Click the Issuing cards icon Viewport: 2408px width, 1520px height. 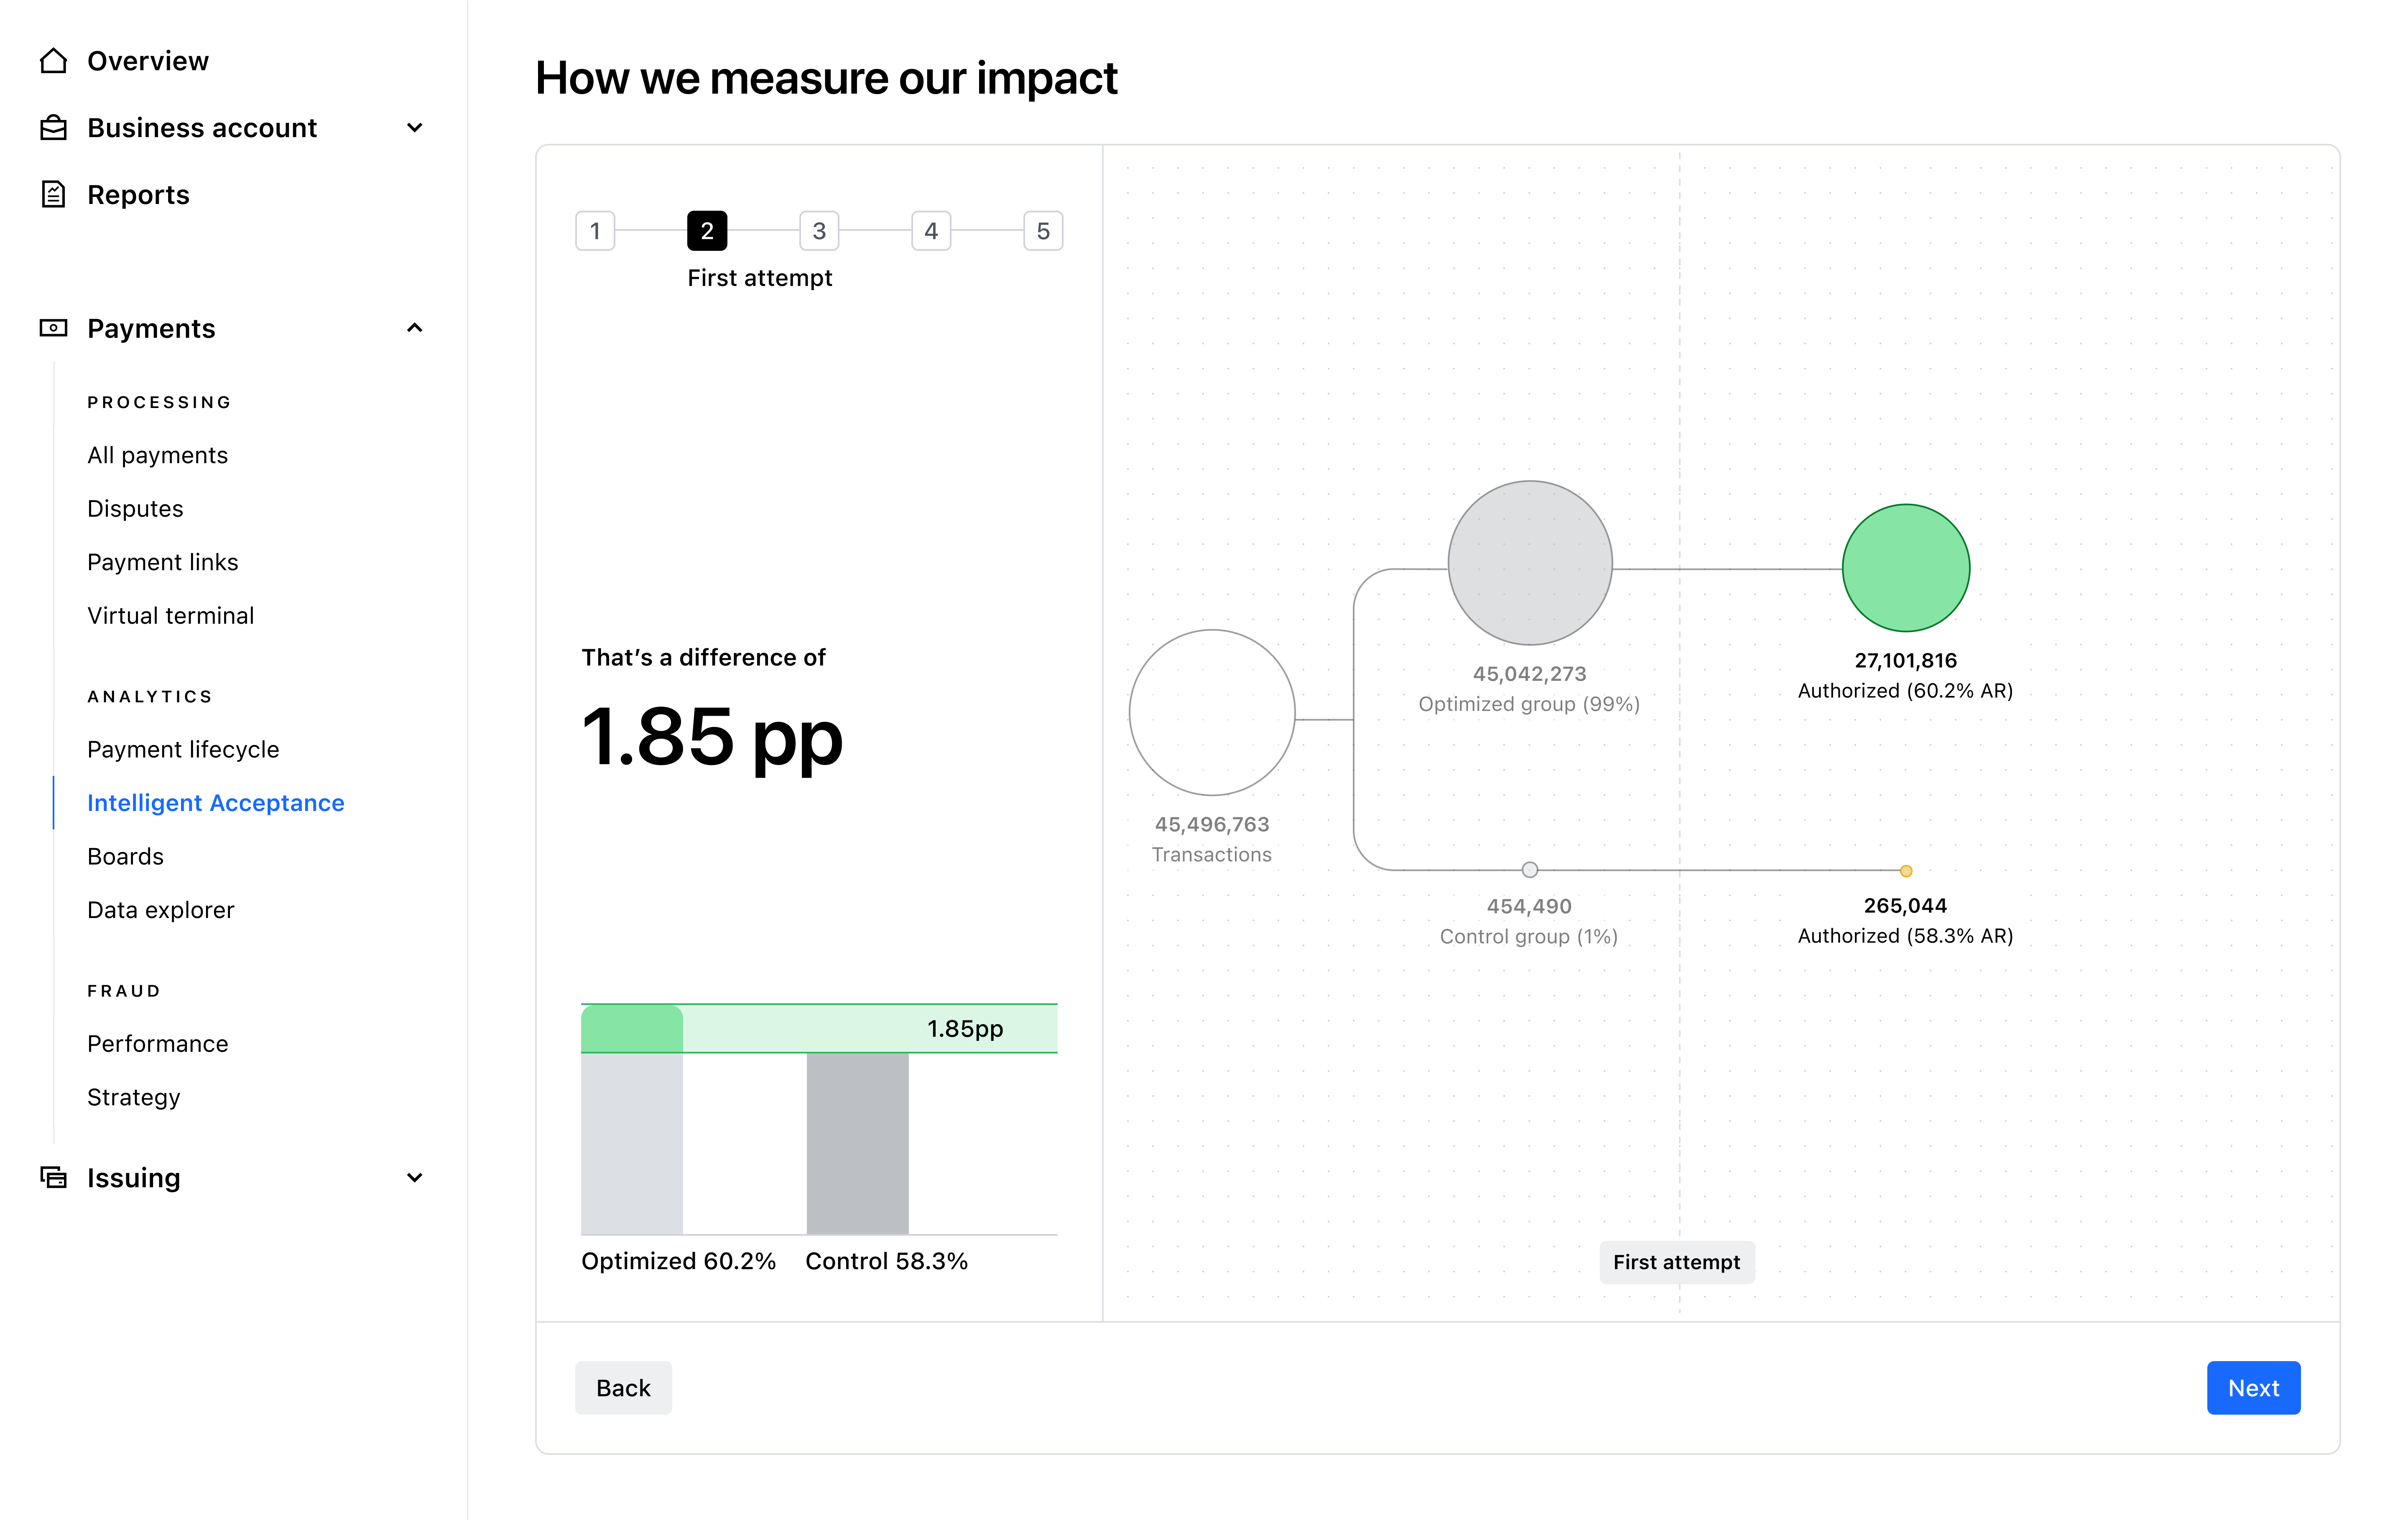pos(53,1177)
